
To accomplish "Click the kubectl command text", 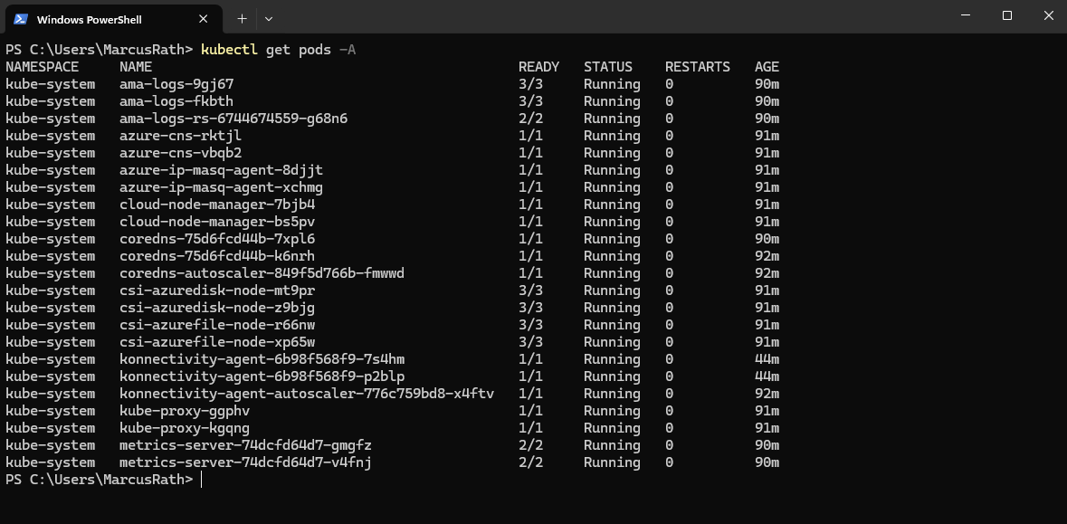I will (229, 49).
